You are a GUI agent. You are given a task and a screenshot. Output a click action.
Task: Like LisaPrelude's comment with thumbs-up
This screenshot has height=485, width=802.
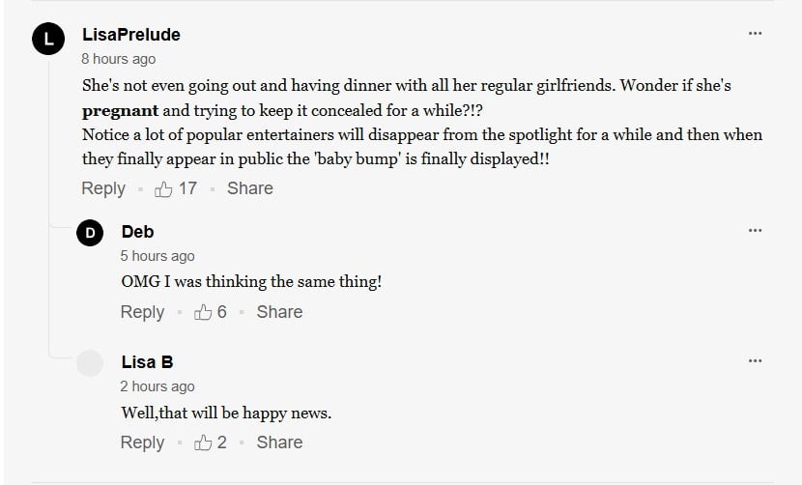pyautogui.click(x=164, y=189)
